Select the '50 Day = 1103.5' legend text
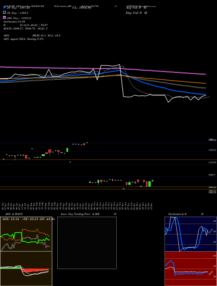 pyautogui.click(x=17, y=13)
